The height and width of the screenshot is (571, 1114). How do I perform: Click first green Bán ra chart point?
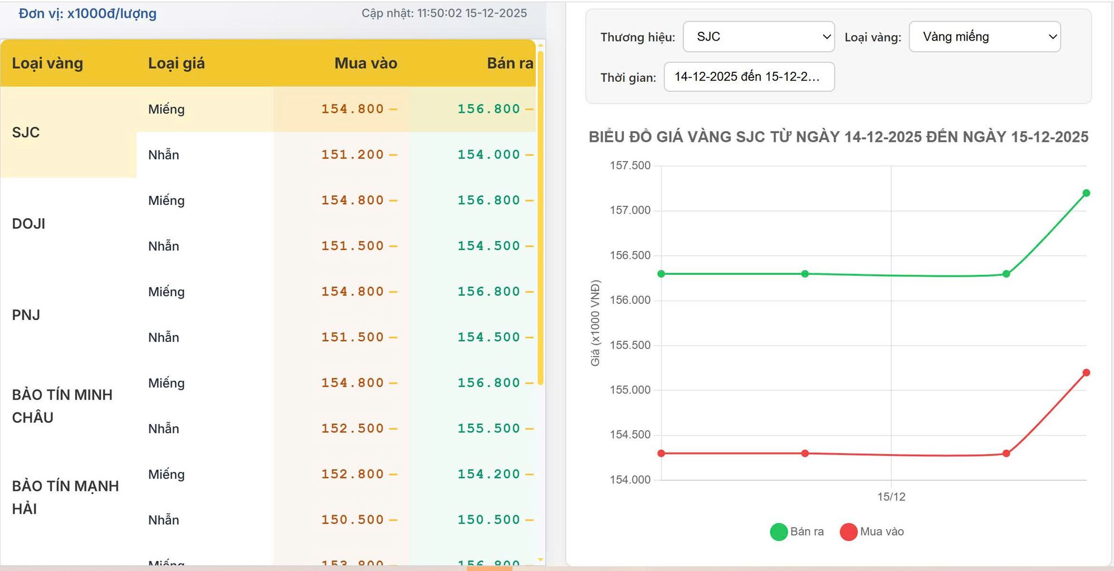(661, 274)
